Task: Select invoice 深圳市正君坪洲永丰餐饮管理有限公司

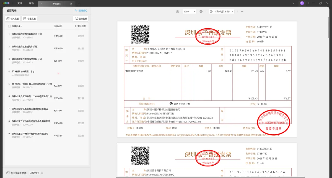Action: tap(46, 135)
